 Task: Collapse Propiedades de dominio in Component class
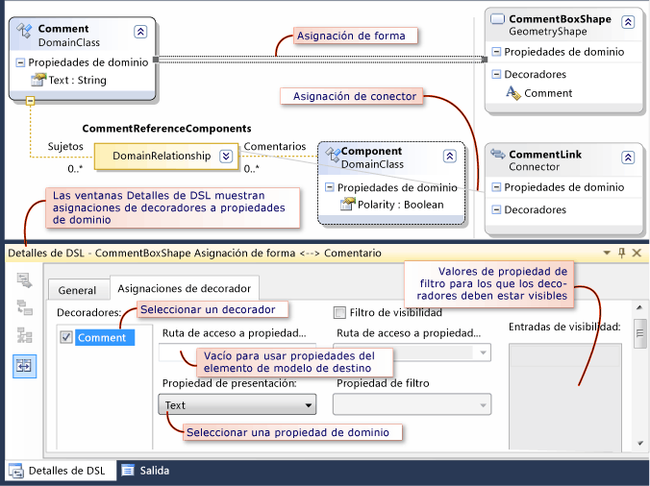(x=329, y=187)
